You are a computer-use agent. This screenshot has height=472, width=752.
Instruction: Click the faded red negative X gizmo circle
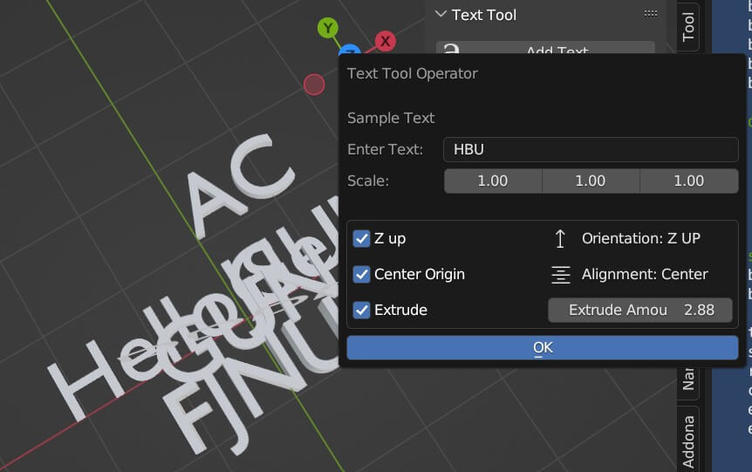[x=314, y=85]
